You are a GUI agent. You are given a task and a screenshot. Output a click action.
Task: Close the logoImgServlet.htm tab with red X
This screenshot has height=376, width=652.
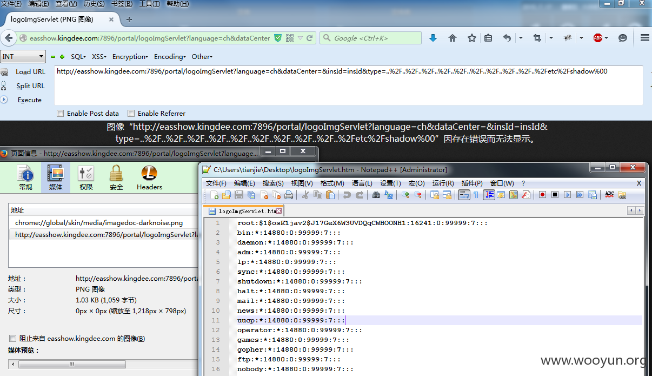coord(279,211)
